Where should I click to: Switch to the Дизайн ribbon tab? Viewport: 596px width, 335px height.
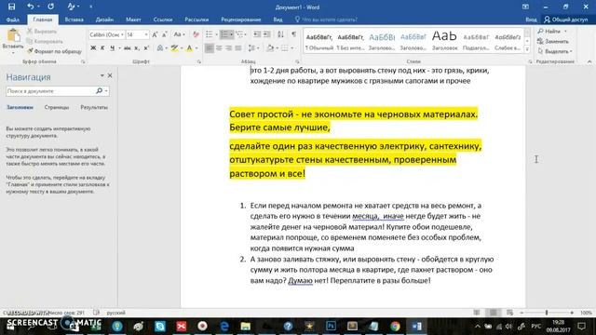tap(104, 20)
